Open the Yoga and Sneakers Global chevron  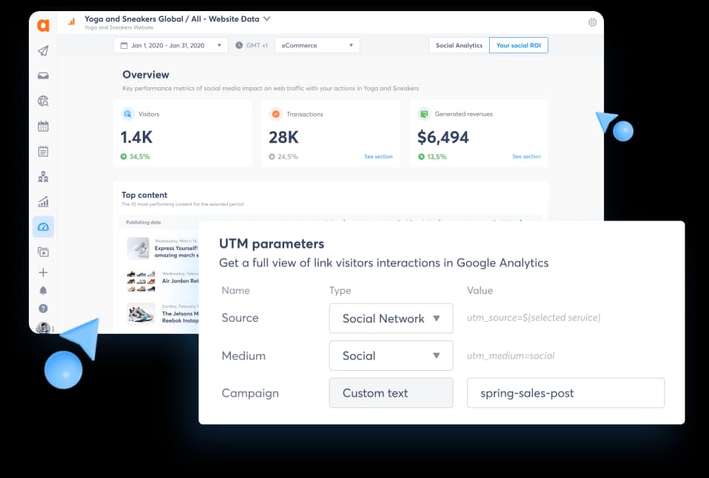click(265, 20)
